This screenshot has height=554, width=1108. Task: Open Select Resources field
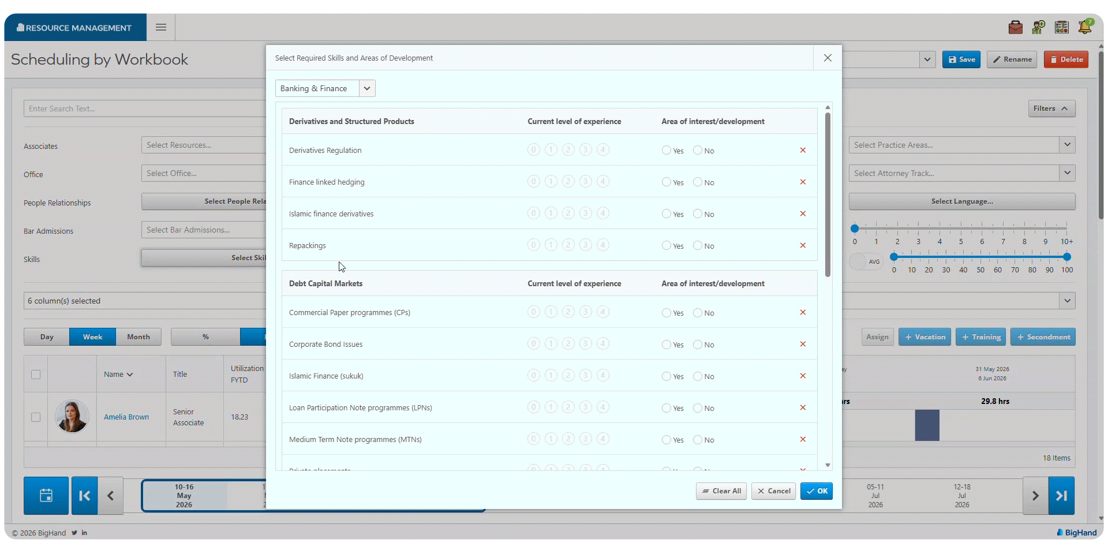click(x=204, y=145)
